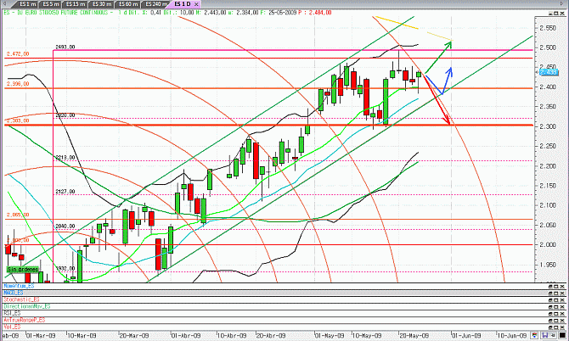Close the AvTrueRangeP_ES indicator panel

[x=562, y=321]
